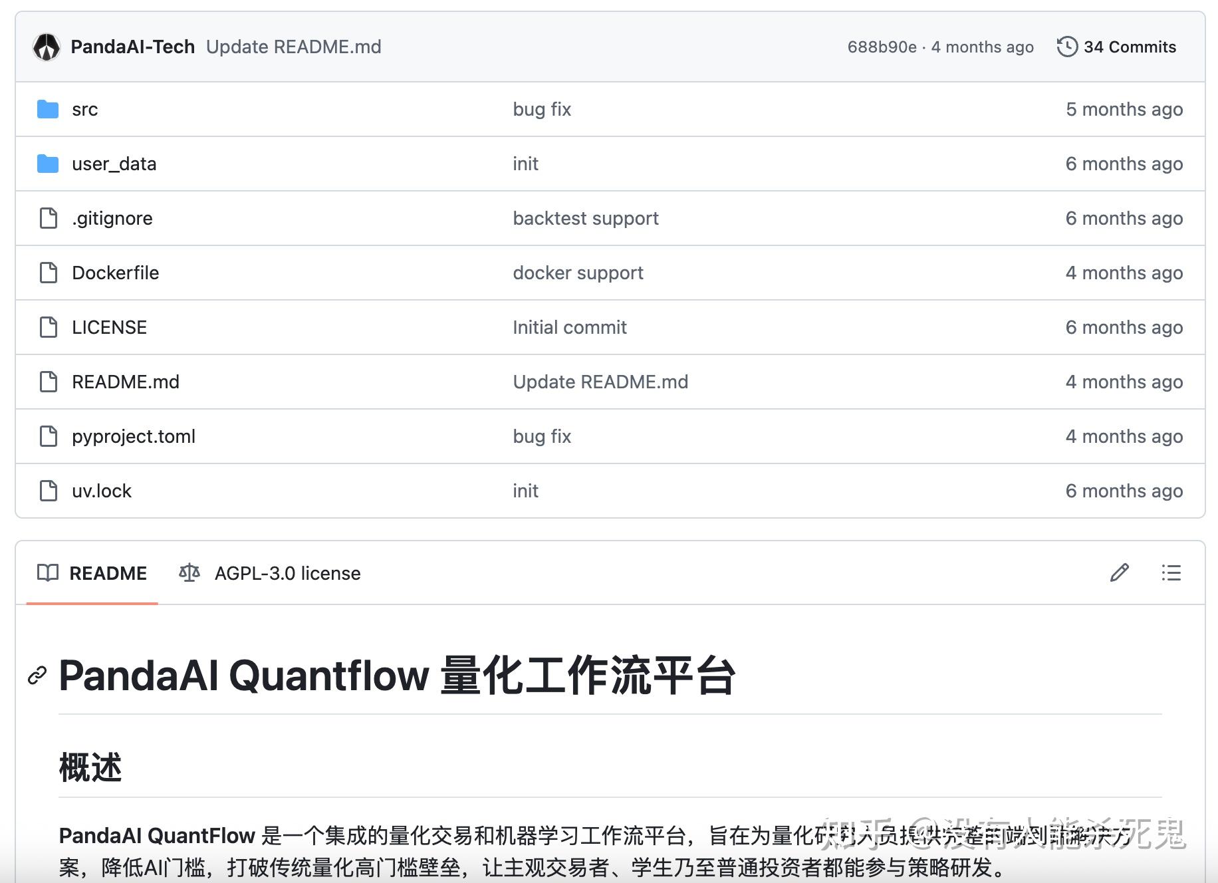Select the uv.lock file row

coord(101,491)
